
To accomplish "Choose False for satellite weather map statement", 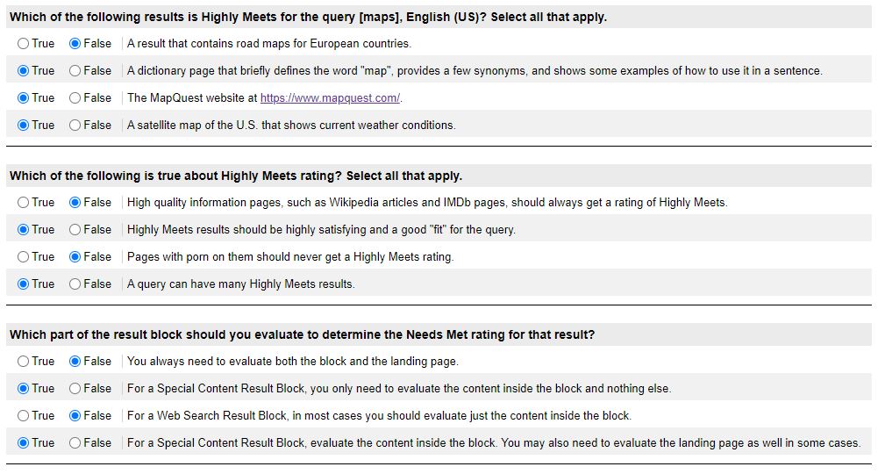I will tap(75, 125).
